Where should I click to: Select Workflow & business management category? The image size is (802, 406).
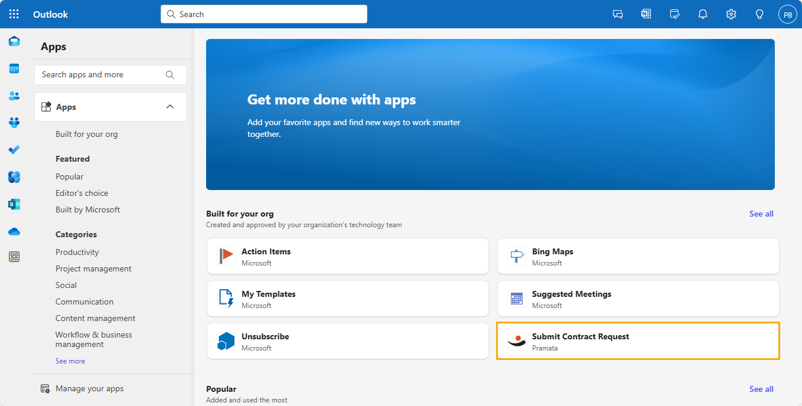[x=94, y=339]
